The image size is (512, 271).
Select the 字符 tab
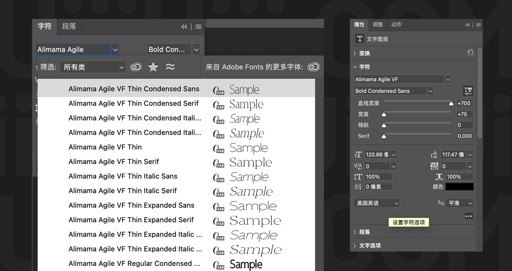(45, 27)
